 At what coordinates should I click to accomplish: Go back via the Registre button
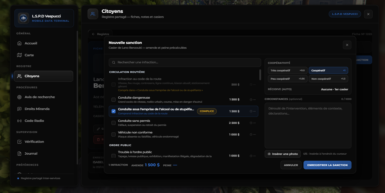[x=100, y=34]
